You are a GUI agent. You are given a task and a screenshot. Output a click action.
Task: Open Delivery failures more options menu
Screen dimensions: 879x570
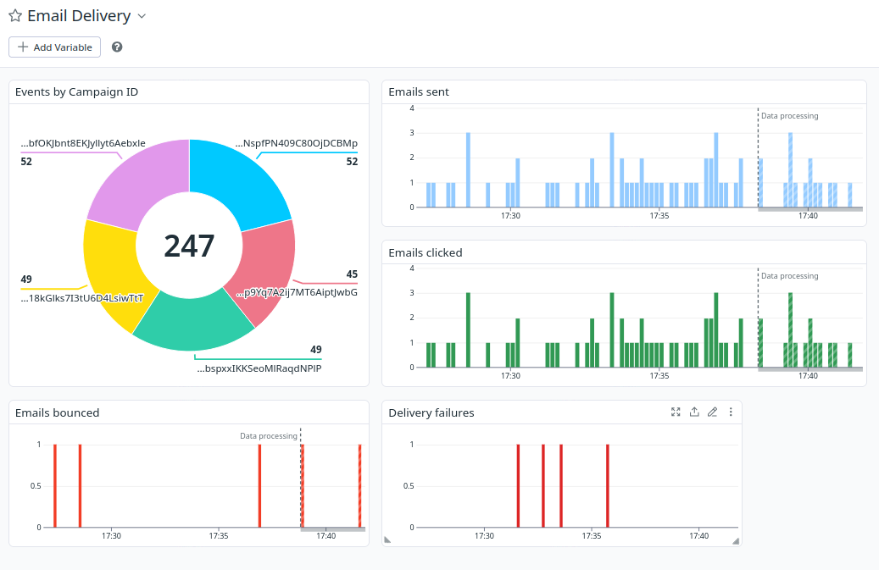(731, 412)
